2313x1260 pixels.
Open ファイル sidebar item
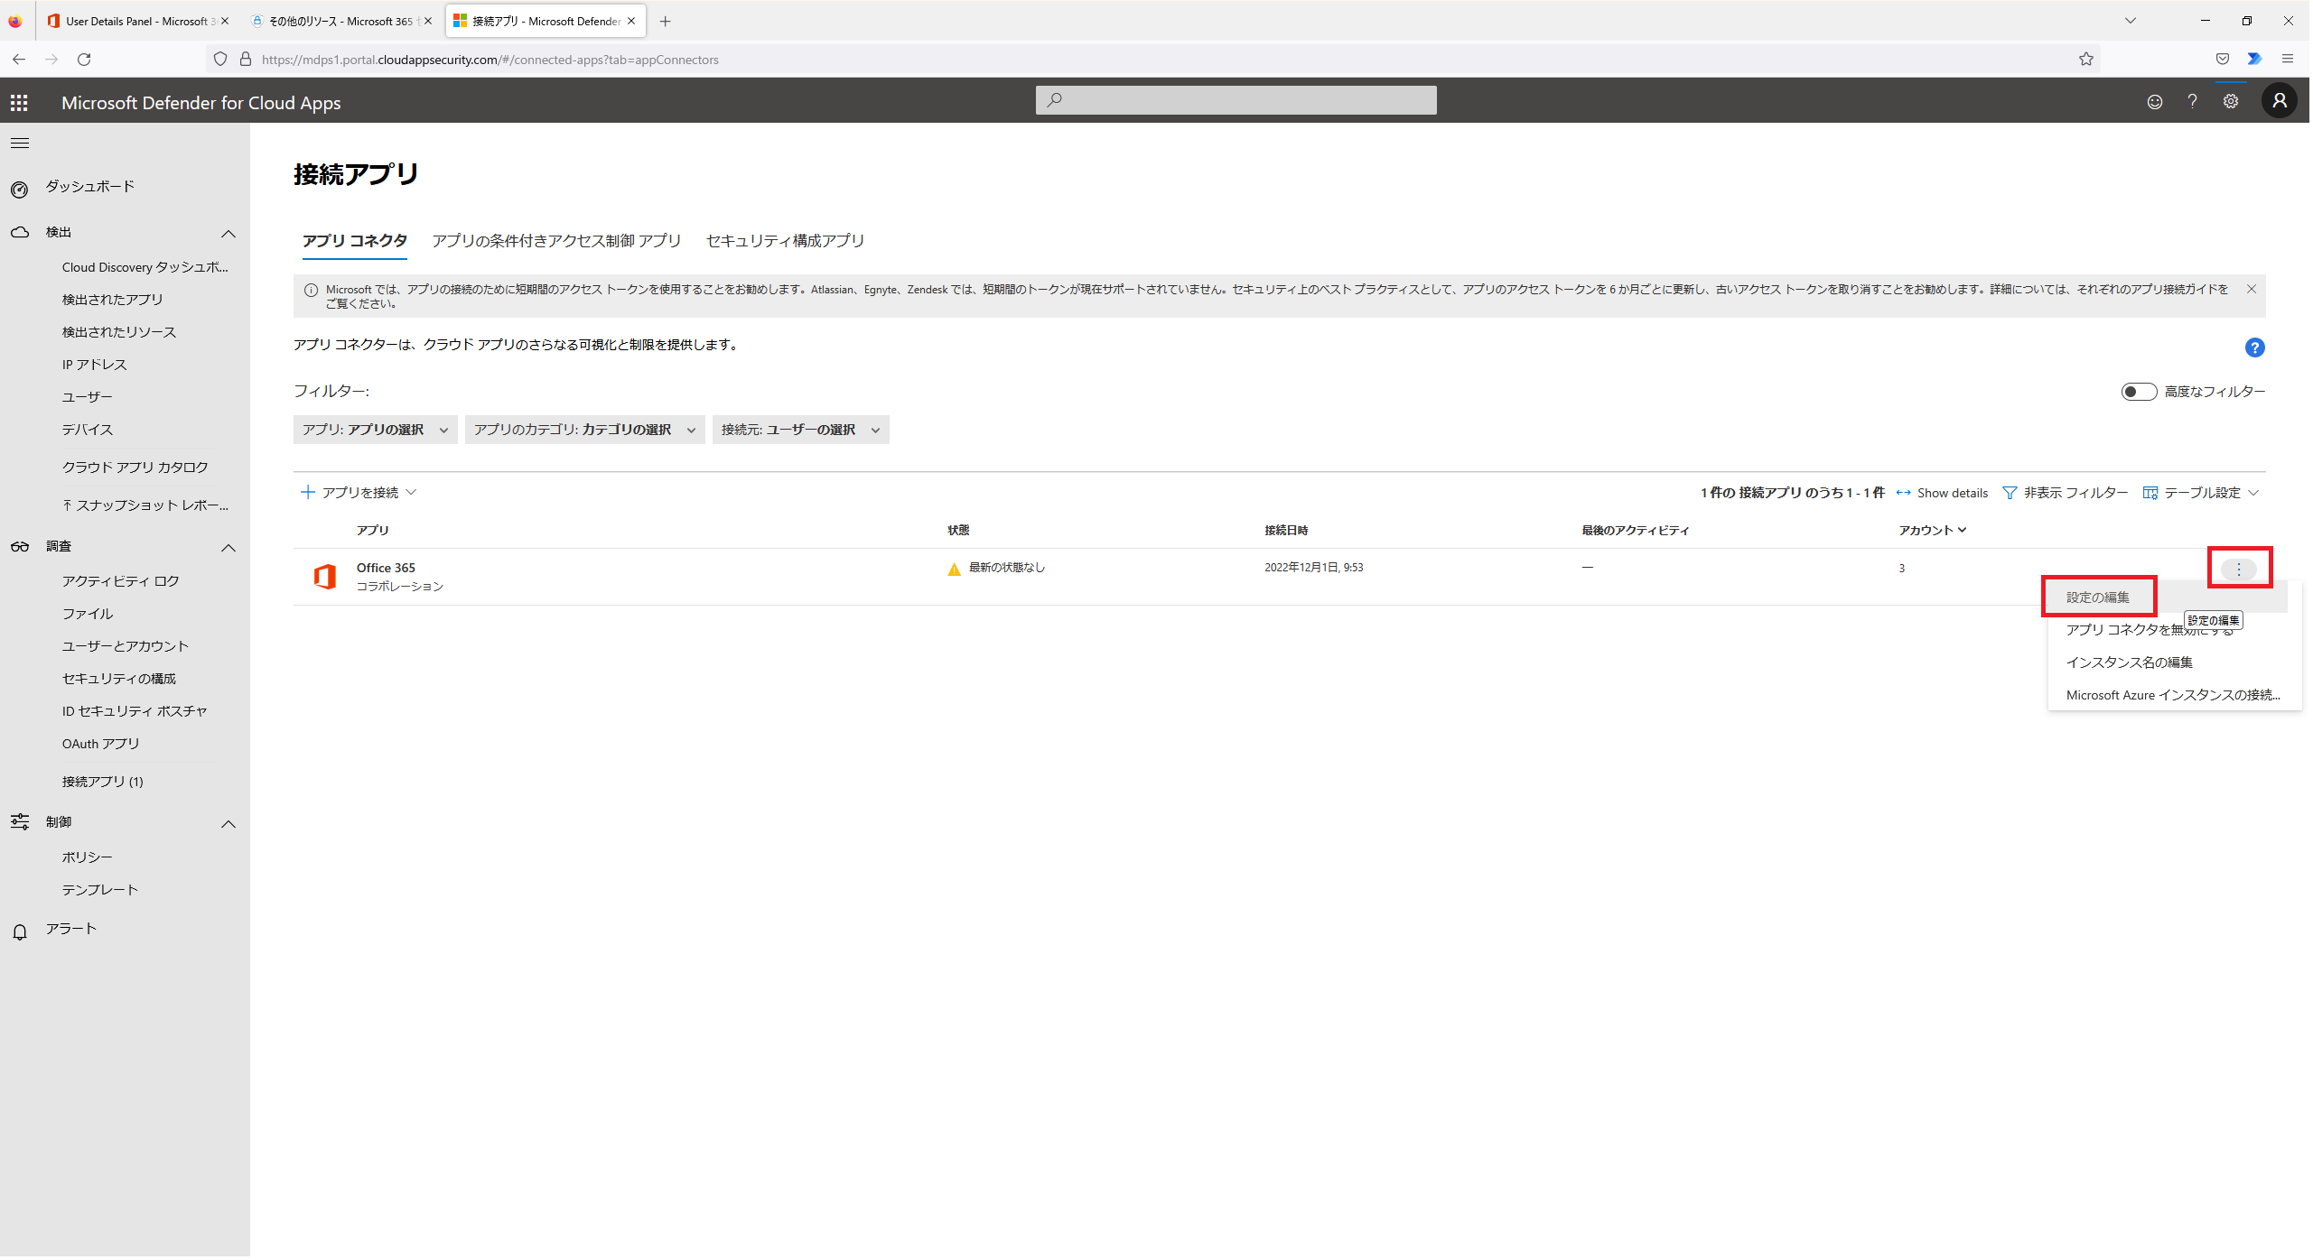[88, 615]
